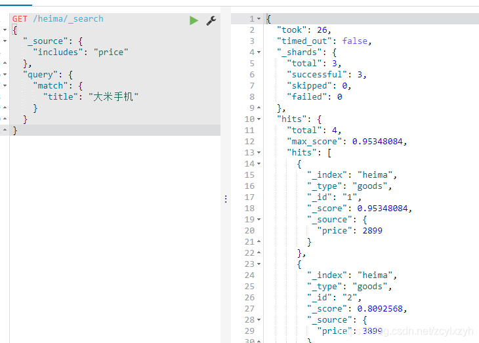
Task: Click the fold end marker at line 9
Action: [259, 108]
